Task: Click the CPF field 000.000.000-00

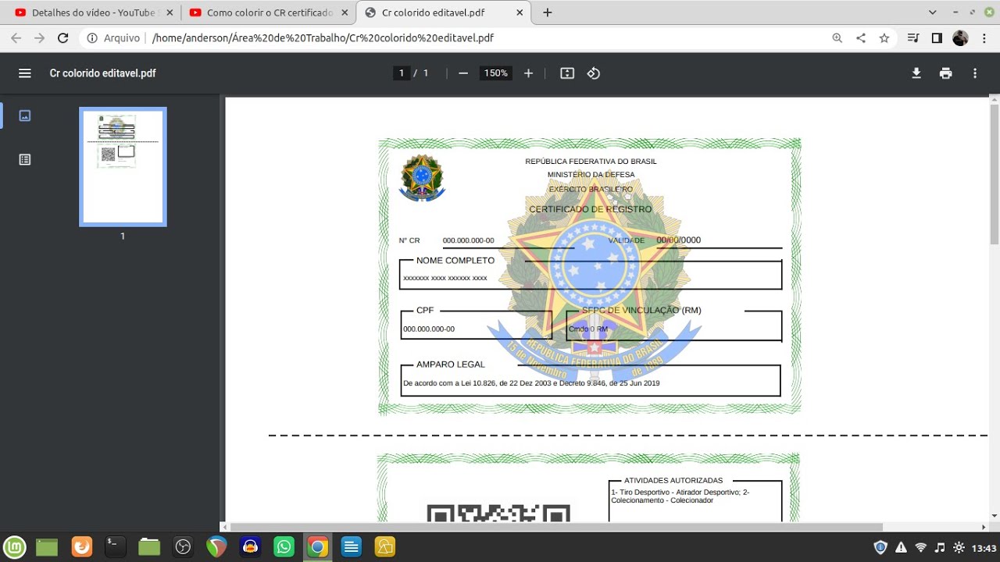Action: click(x=477, y=326)
